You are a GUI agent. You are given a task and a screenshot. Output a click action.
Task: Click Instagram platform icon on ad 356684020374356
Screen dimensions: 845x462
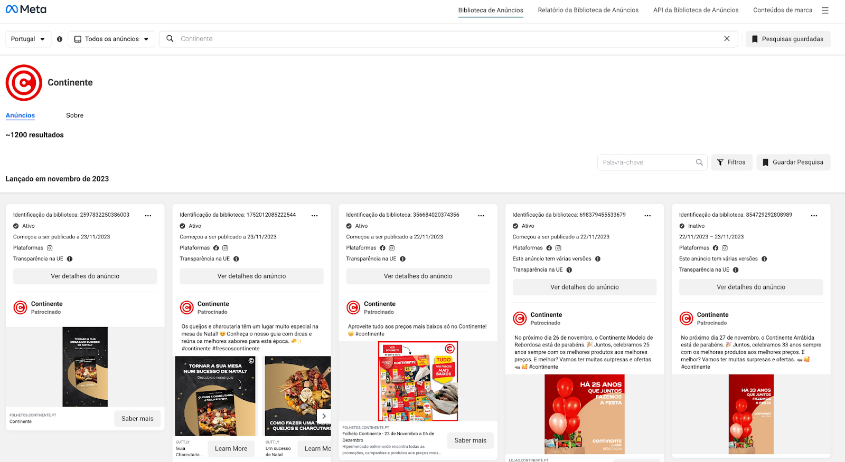pos(392,248)
